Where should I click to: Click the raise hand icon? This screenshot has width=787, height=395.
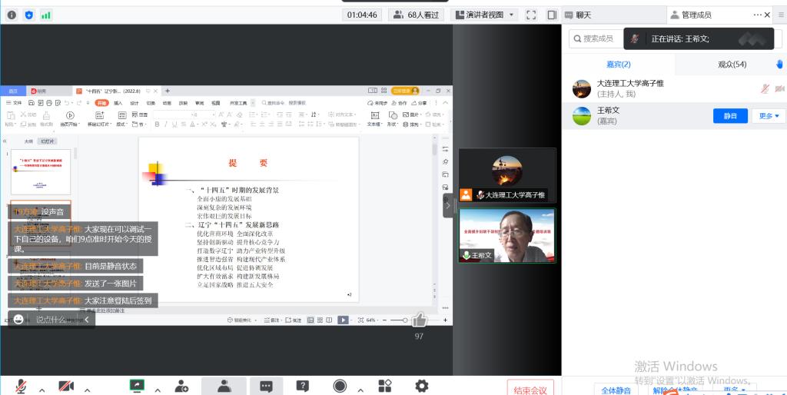[779, 64]
